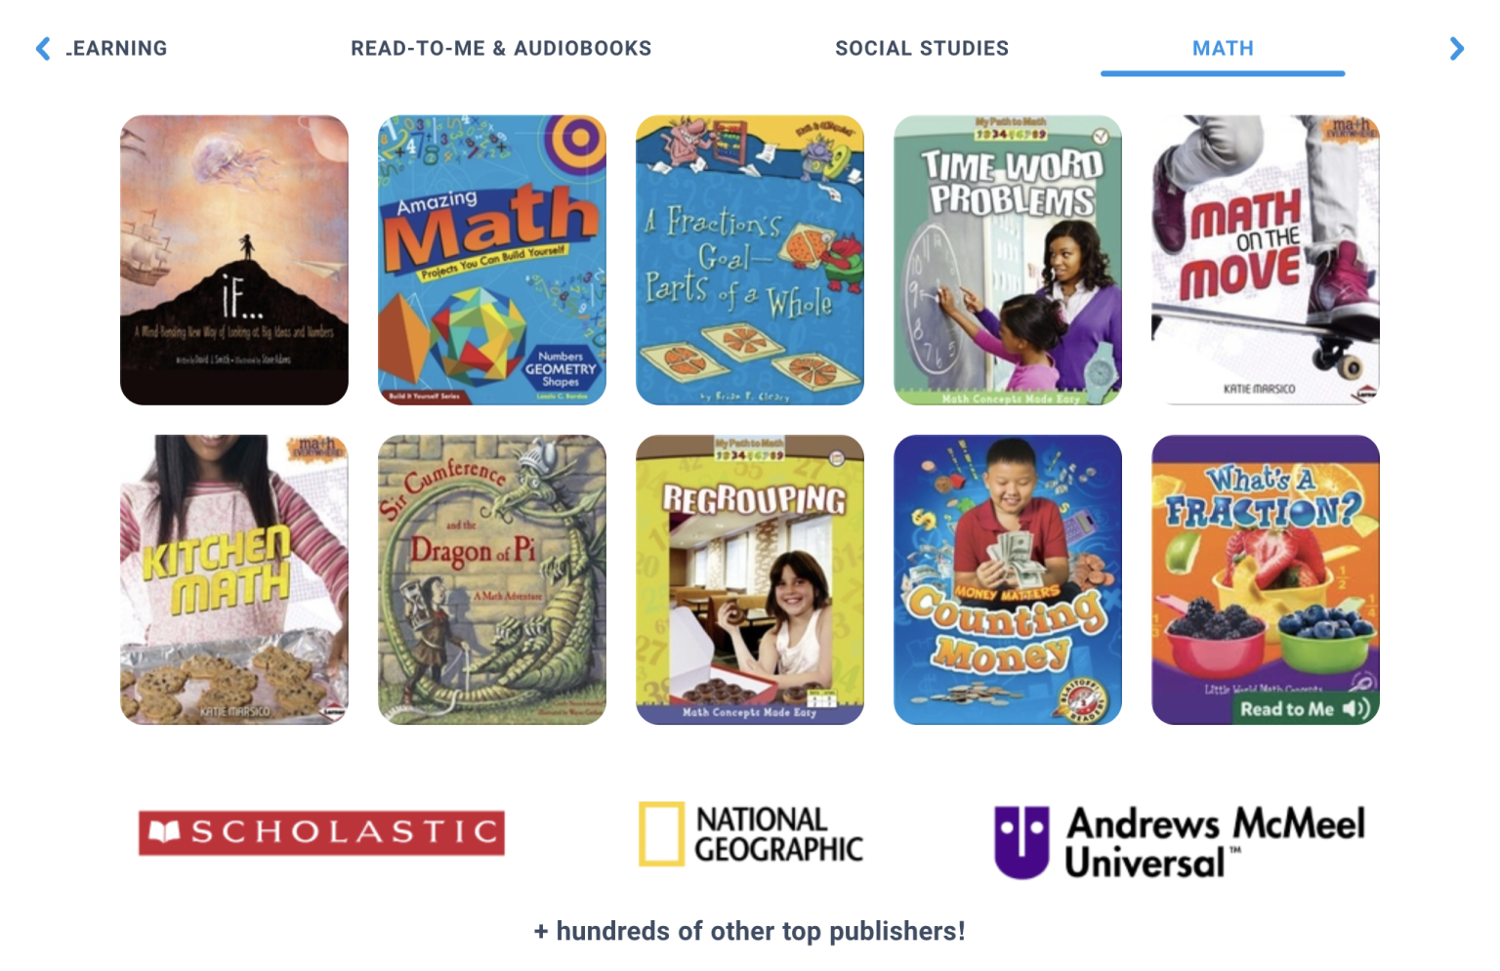Select the partially hidden Learning tab

[x=116, y=48]
